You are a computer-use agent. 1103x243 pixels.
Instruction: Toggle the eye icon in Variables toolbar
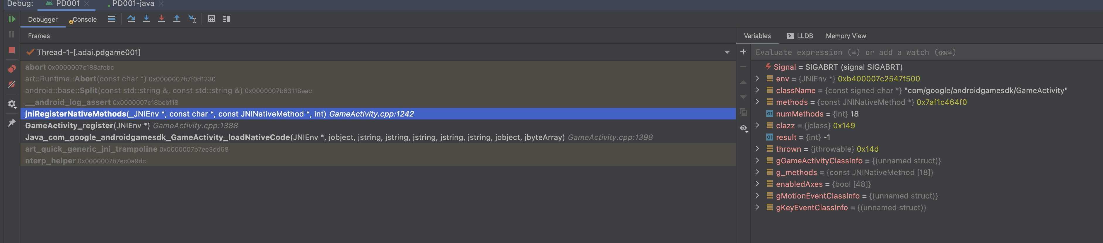pos(743,128)
